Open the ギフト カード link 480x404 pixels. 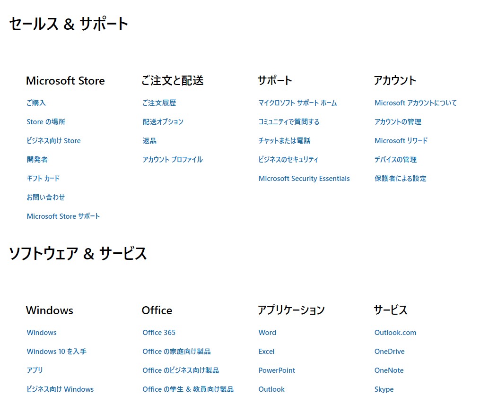click(x=43, y=178)
